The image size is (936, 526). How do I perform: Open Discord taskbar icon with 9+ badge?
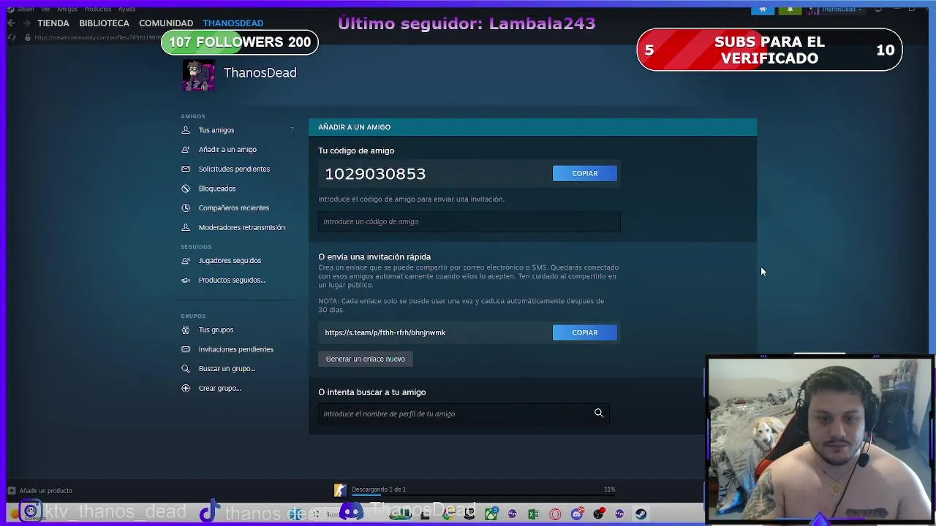tap(577, 514)
